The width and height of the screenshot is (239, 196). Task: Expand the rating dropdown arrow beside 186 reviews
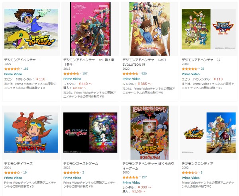[22, 69]
